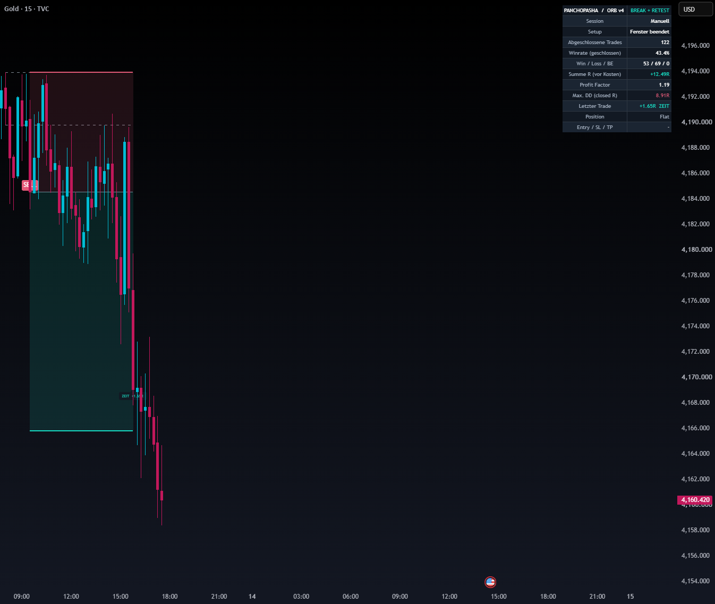Click the 4,186.000 price axis label
This screenshot has height=604, width=715.
point(695,173)
